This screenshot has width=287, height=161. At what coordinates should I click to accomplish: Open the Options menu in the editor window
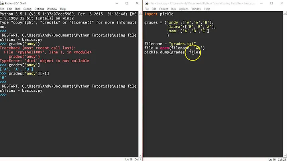tap(183, 9)
